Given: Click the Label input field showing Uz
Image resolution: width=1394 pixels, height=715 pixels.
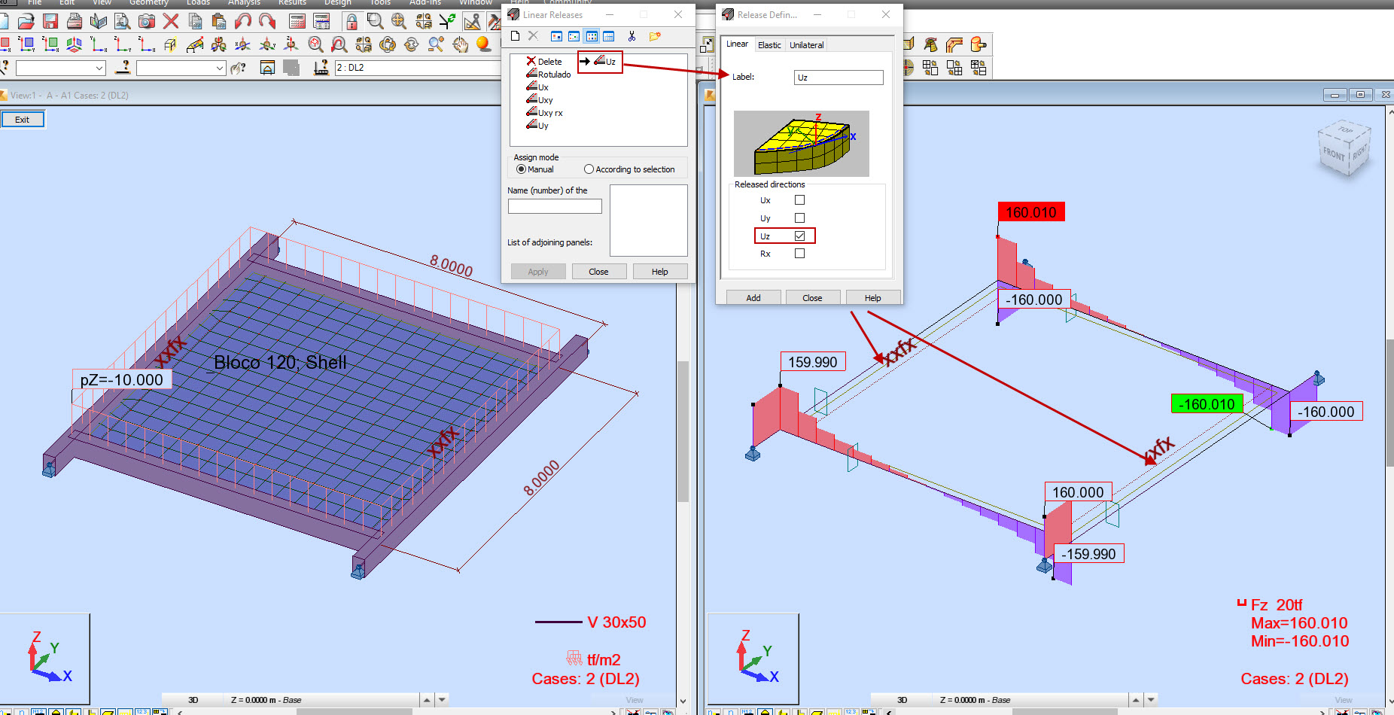Looking at the screenshot, I should click(838, 77).
